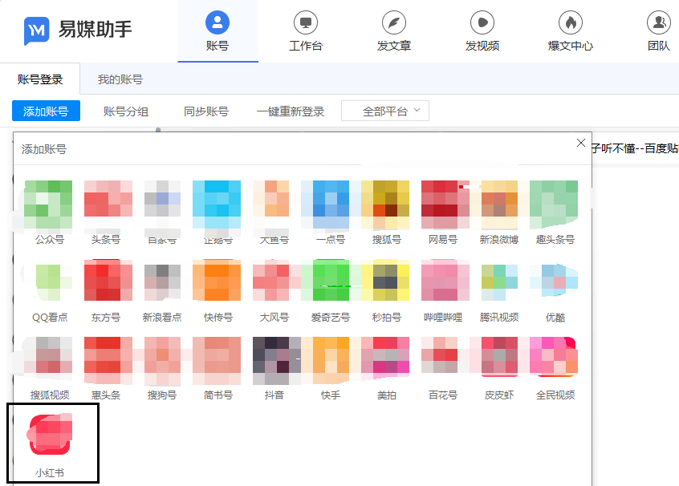The image size is (679, 486).
Task: Open the 账号 section in top navigation
Action: (218, 31)
